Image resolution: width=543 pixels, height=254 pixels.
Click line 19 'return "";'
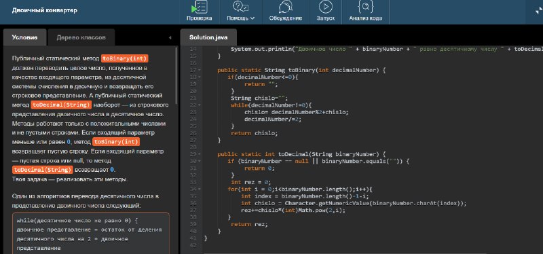tap(261, 84)
